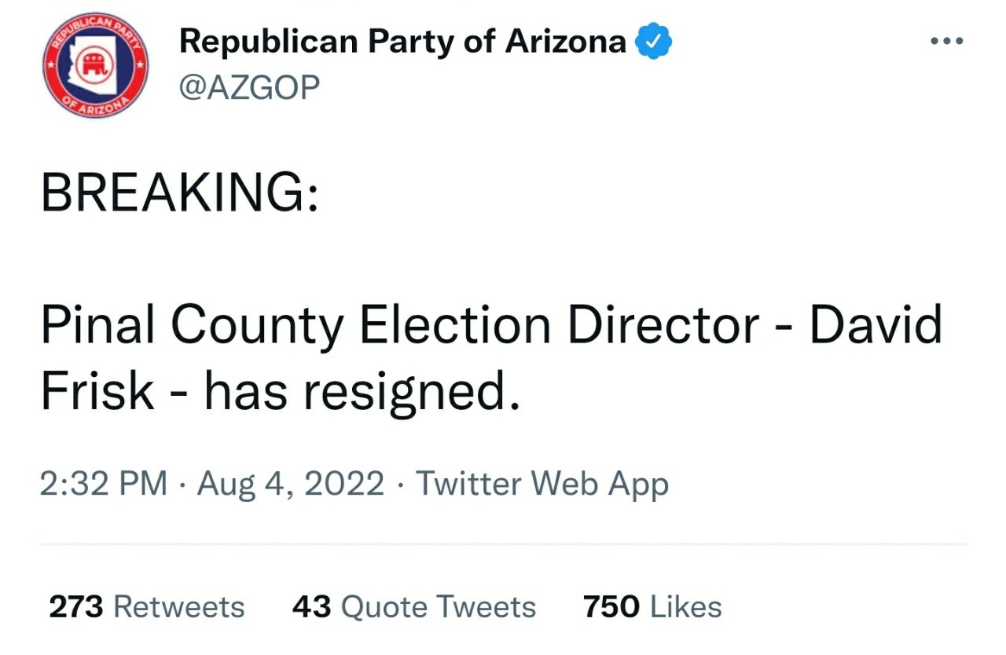Select the surname Frisk in the tweet

pyautogui.click(x=97, y=390)
